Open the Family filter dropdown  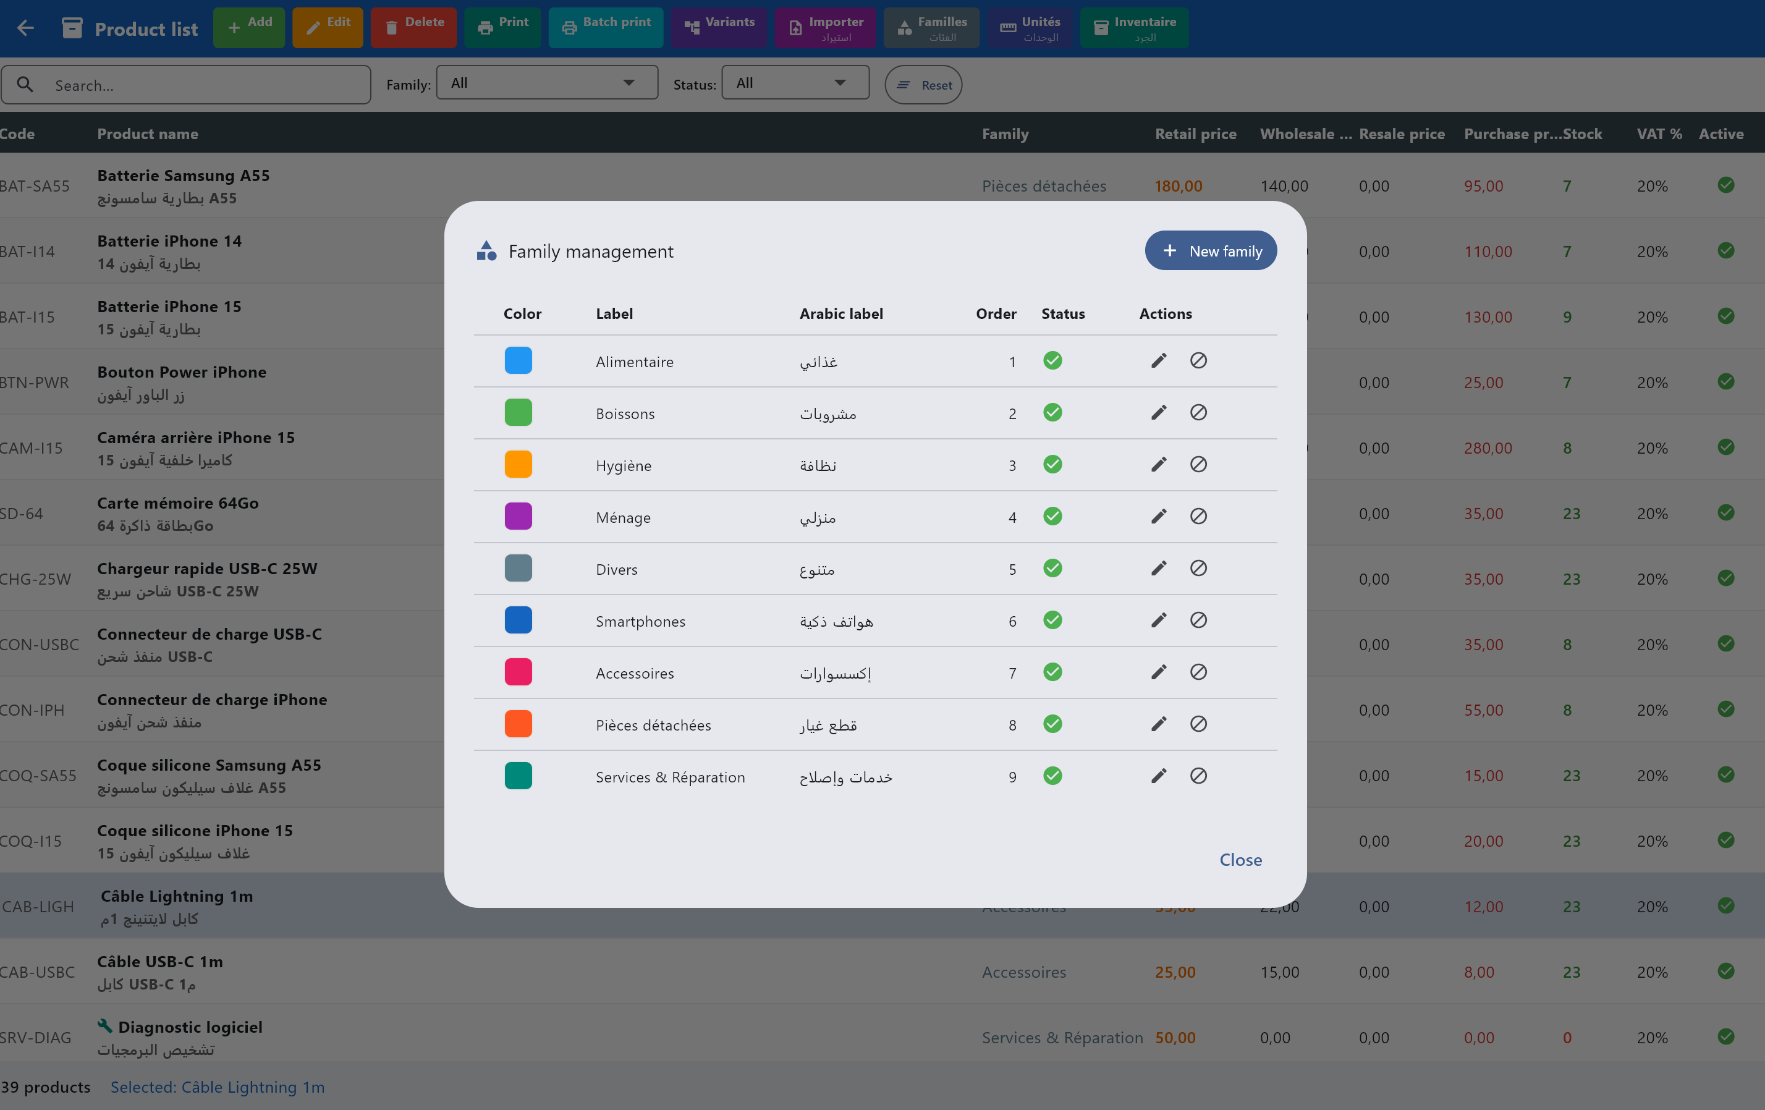tap(546, 83)
